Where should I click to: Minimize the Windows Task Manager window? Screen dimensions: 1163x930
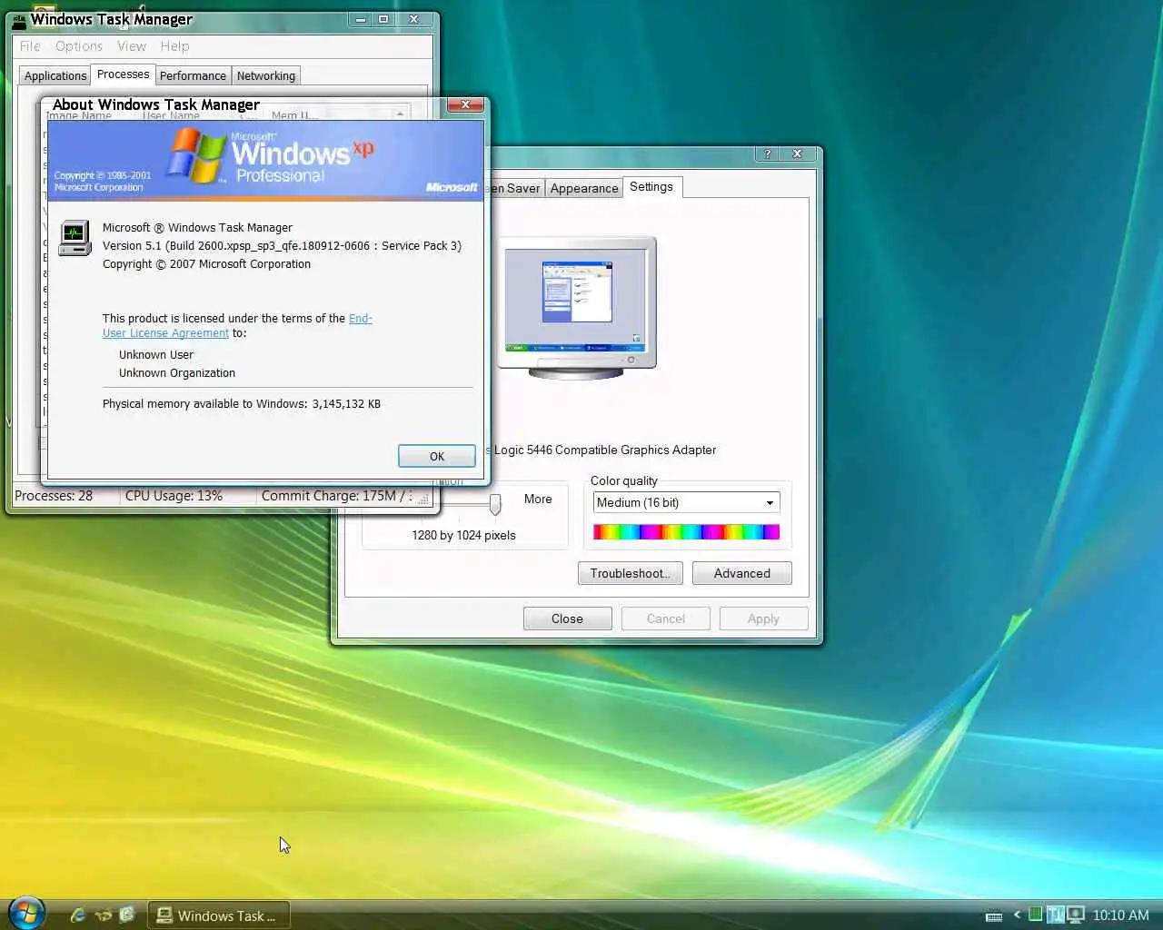pos(361,19)
